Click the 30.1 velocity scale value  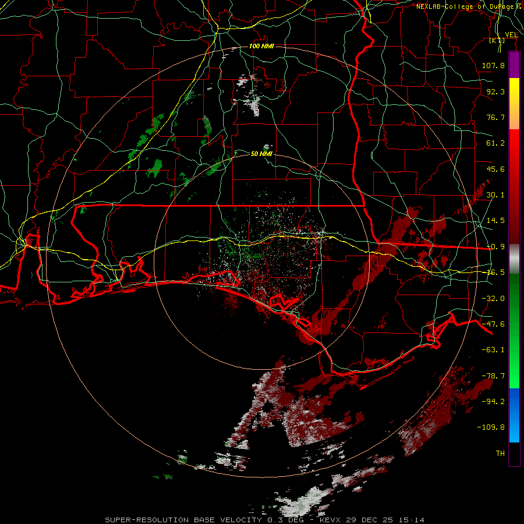click(495, 195)
